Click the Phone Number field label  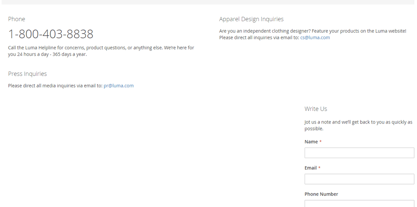coord(321,194)
